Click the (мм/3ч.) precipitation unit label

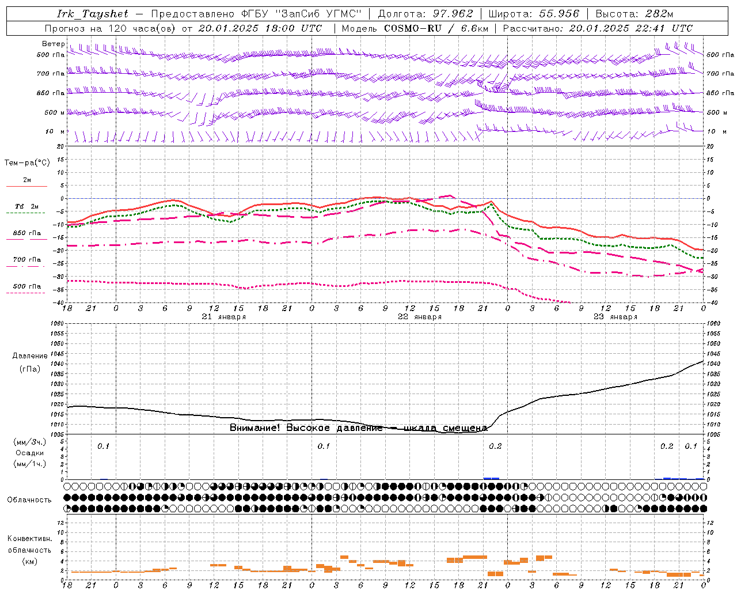point(30,442)
